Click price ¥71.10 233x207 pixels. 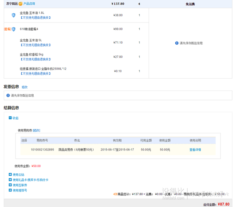click(118, 42)
